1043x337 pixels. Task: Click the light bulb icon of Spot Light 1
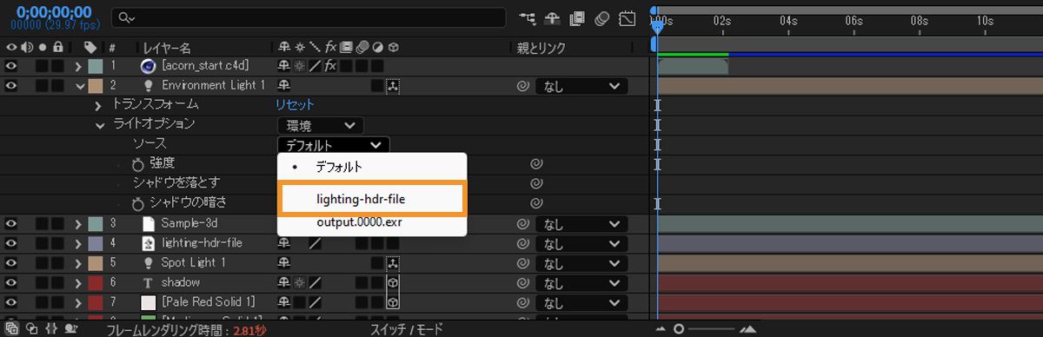pos(148,262)
